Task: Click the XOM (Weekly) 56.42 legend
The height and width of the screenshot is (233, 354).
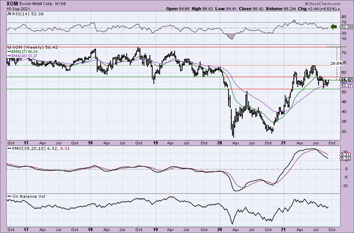Action: tap(33, 47)
